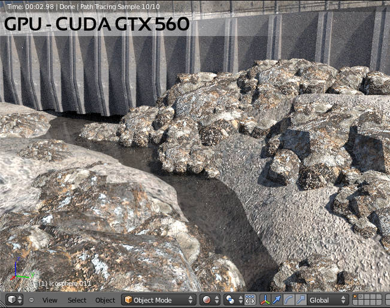
Task: Open the Global transform orientation dropdown
Action: [327, 300]
